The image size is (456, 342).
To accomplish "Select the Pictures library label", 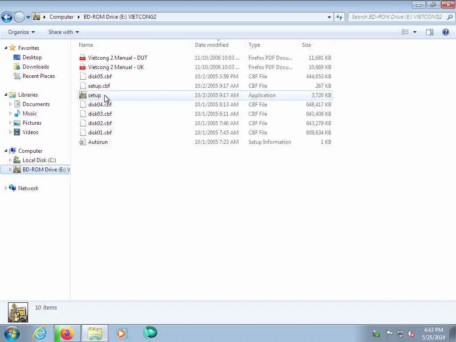I will tap(32, 123).
